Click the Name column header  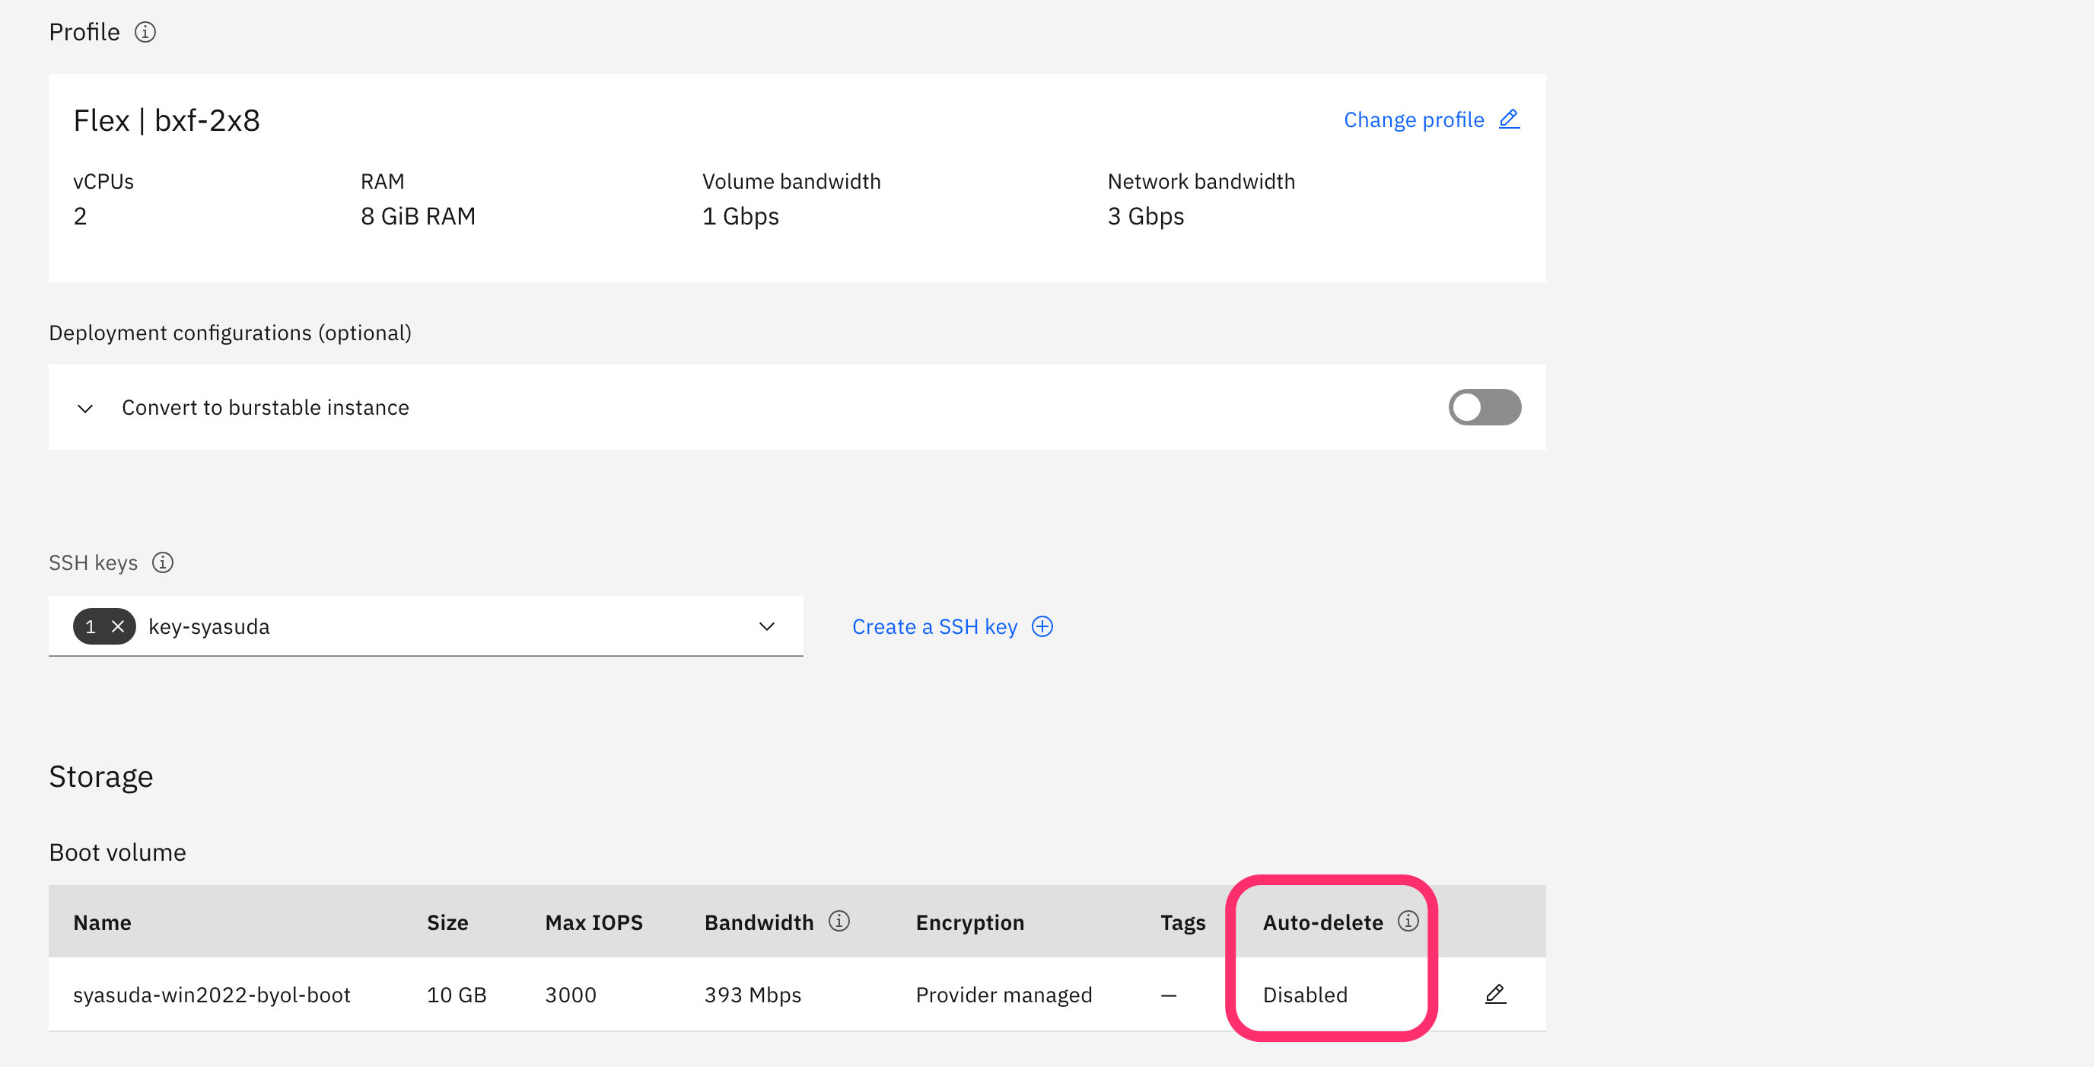103,922
